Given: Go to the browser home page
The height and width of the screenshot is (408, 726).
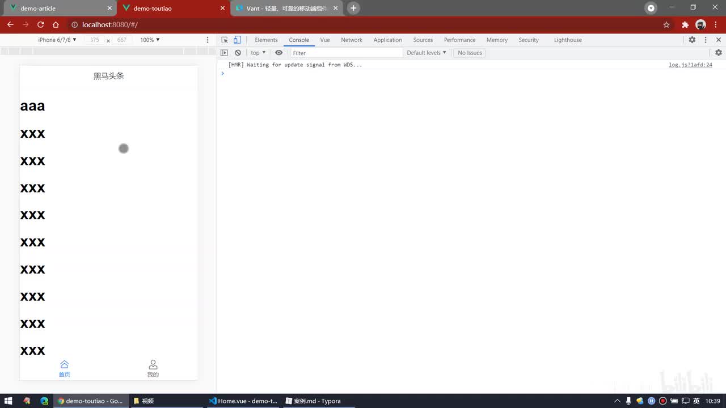Looking at the screenshot, I should click(x=56, y=24).
